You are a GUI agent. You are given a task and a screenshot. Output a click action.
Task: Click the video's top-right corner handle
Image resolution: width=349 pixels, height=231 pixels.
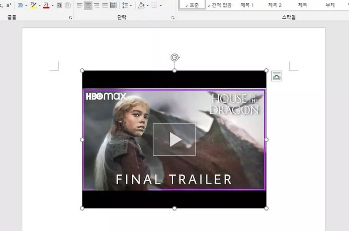coord(267,71)
